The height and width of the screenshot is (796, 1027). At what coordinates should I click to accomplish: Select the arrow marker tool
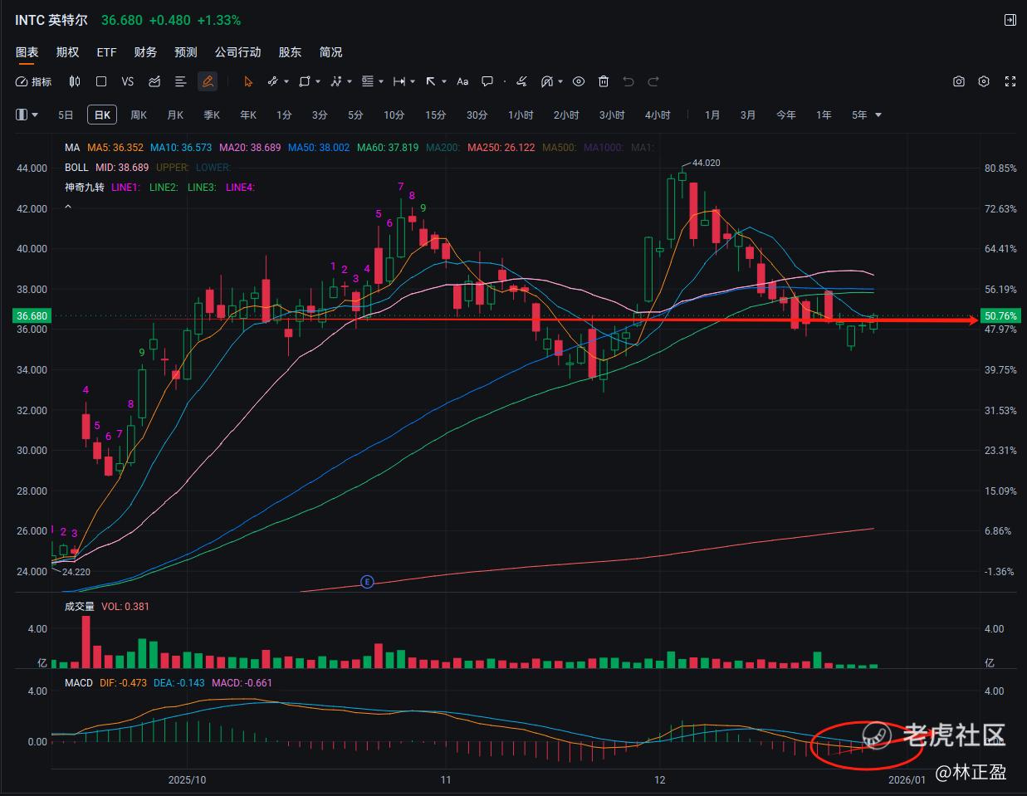tap(431, 81)
